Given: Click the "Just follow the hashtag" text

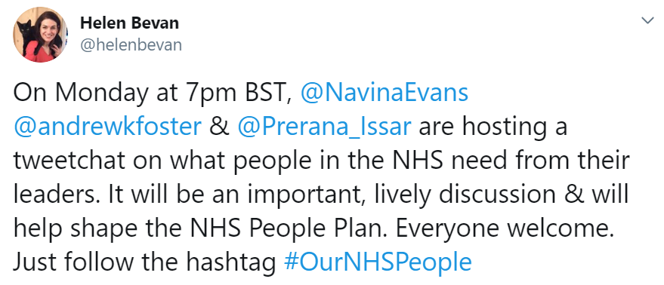Looking at the screenshot, I should click(145, 262).
